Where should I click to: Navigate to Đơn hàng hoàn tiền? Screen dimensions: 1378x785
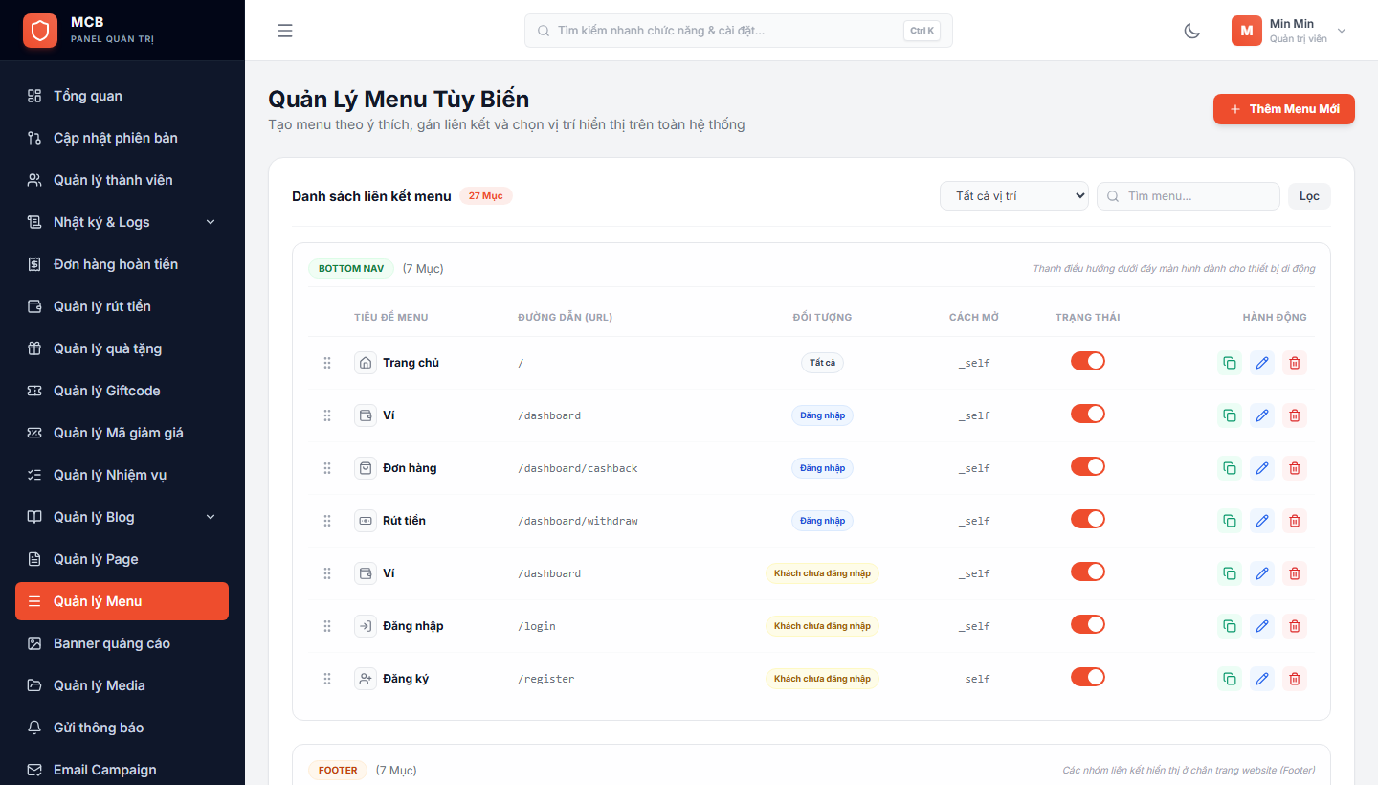pyautogui.click(x=122, y=264)
